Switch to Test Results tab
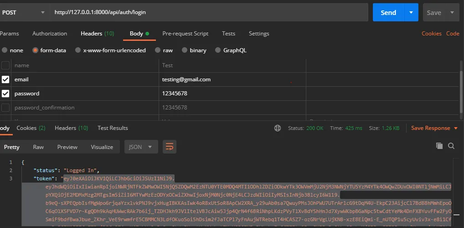Viewport: 464px width, 228px height. (x=113, y=128)
